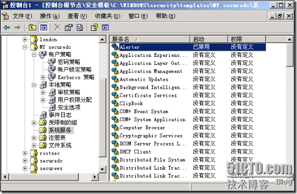Click tree pane scroll up arrow
The width and height of the screenshot is (297, 194).
coord(102,39)
